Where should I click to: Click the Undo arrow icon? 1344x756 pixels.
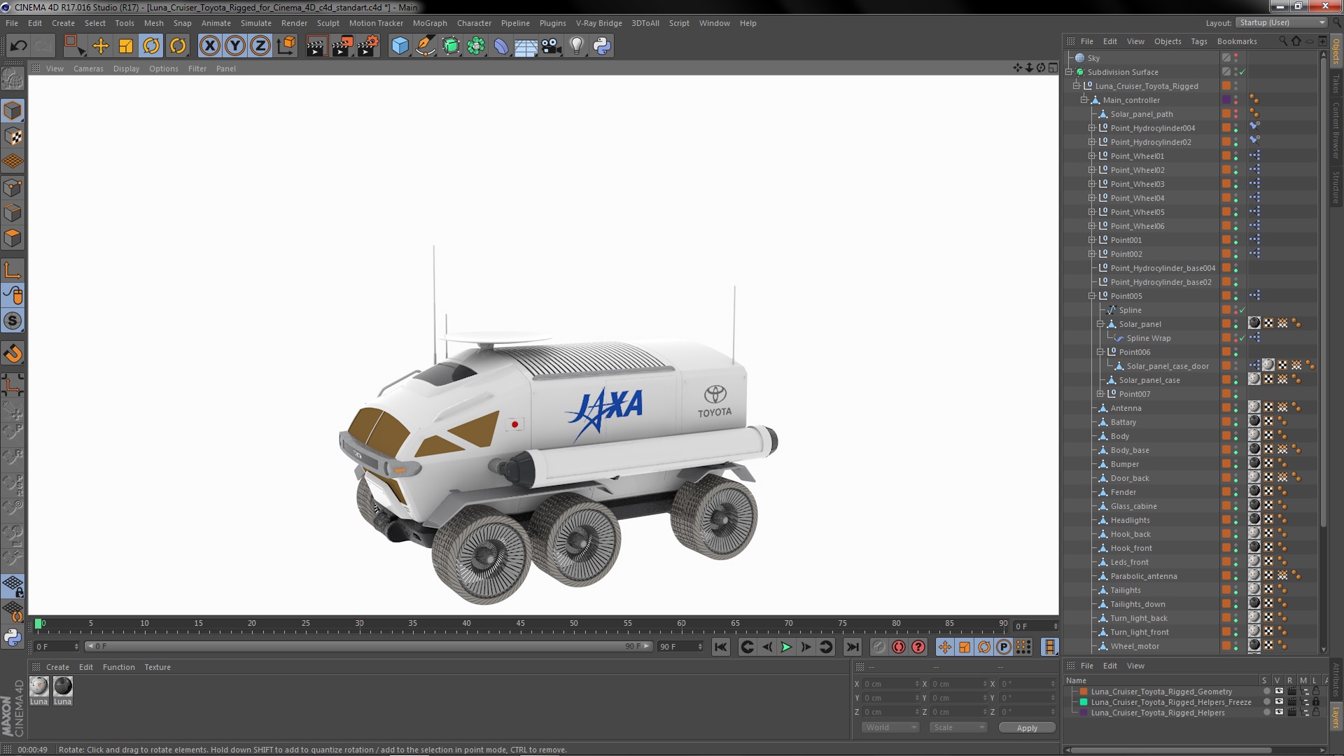pyautogui.click(x=19, y=46)
